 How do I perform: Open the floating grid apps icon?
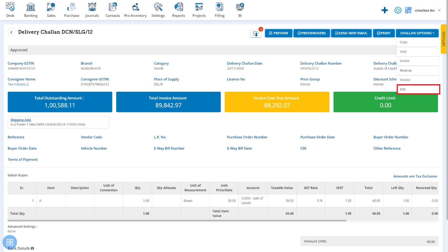click(10, 242)
